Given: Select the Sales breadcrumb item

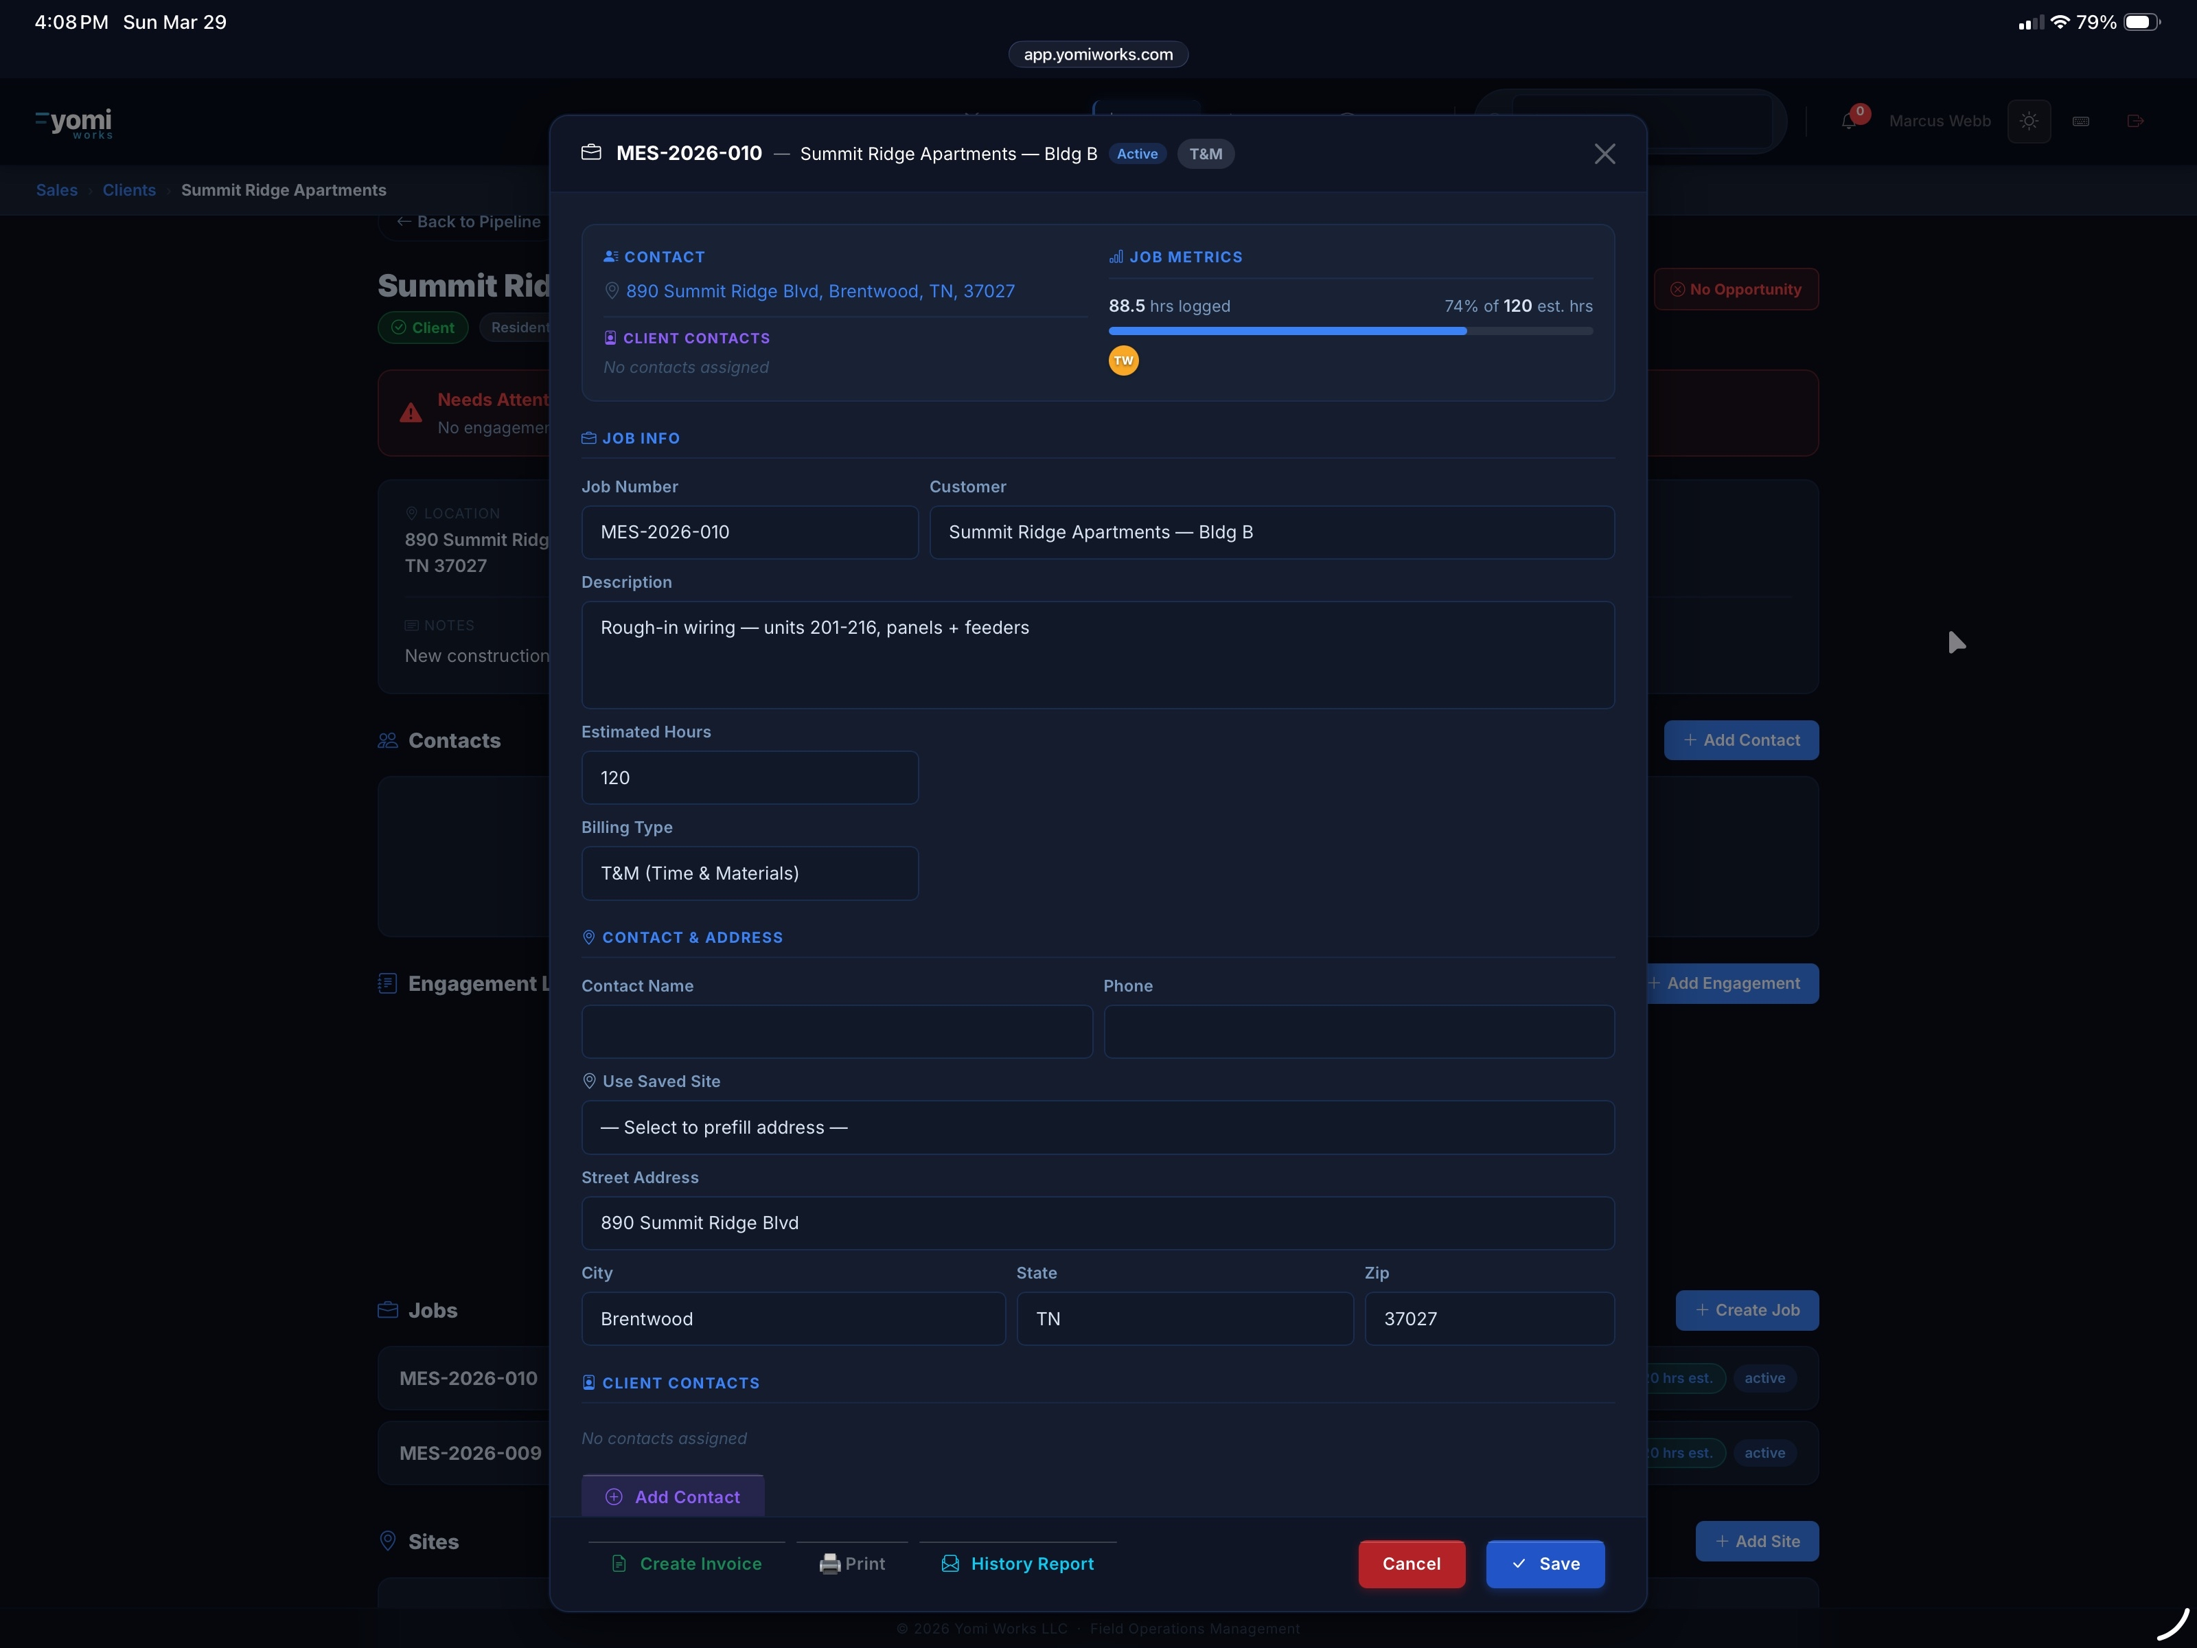Looking at the screenshot, I should point(56,190).
